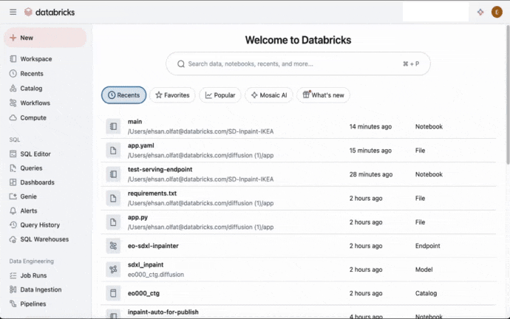The width and height of the screenshot is (510, 319).
Task: Open the Catalog sidebar icon
Action: click(13, 89)
